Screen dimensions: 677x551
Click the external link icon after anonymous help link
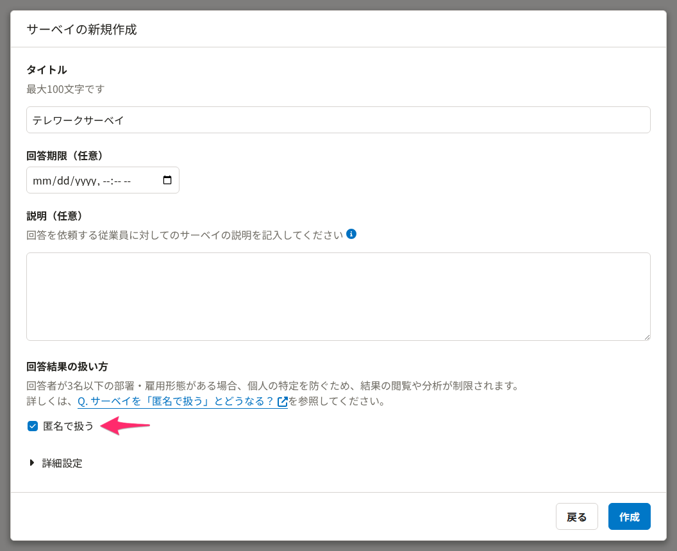pos(282,402)
